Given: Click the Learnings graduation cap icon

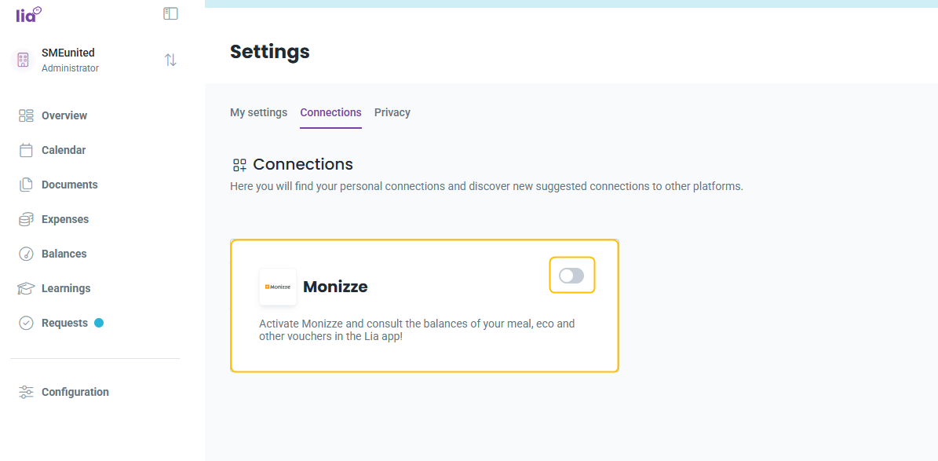Looking at the screenshot, I should (26, 288).
